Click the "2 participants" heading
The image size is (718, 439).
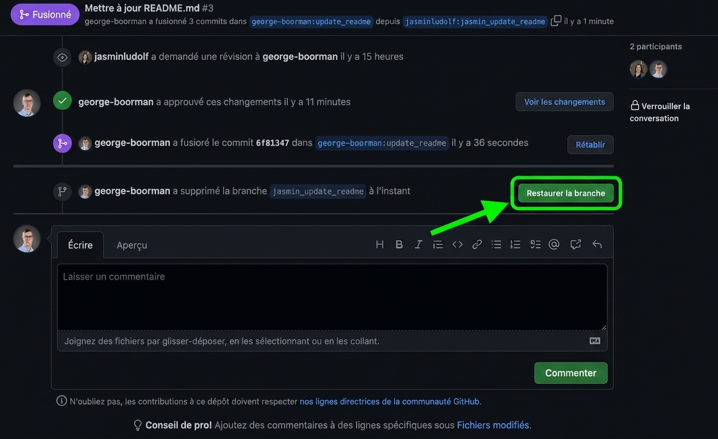tap(656, 47)
